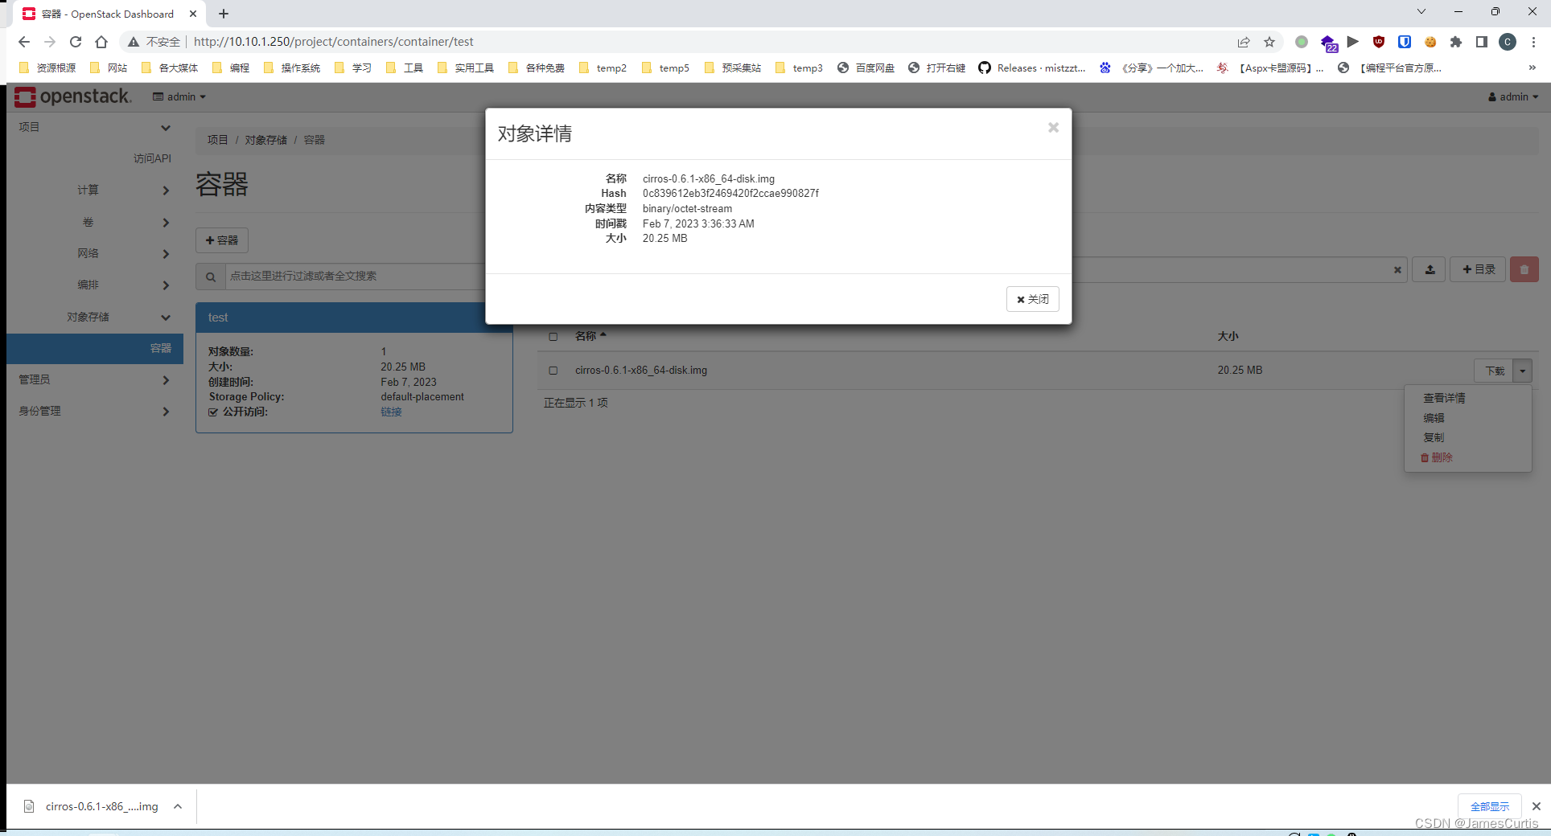
Task: Open the 资源根源 bookmark folder
Action: (47, 68)
